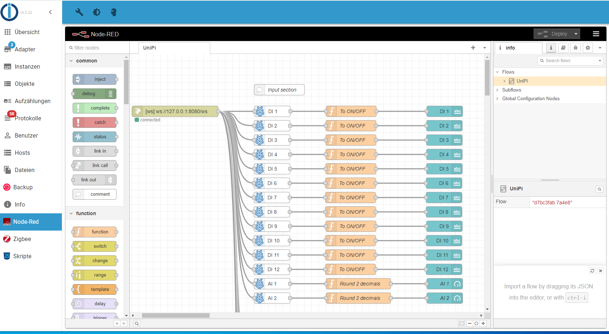Select the AI 1 gauge node
Screen dimensions: 609x334
click(x=444, y=284)
